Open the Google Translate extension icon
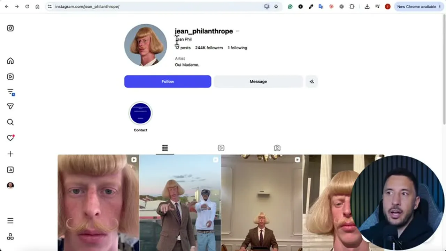This screenshot has height=251, width=446. pos(321,7)
